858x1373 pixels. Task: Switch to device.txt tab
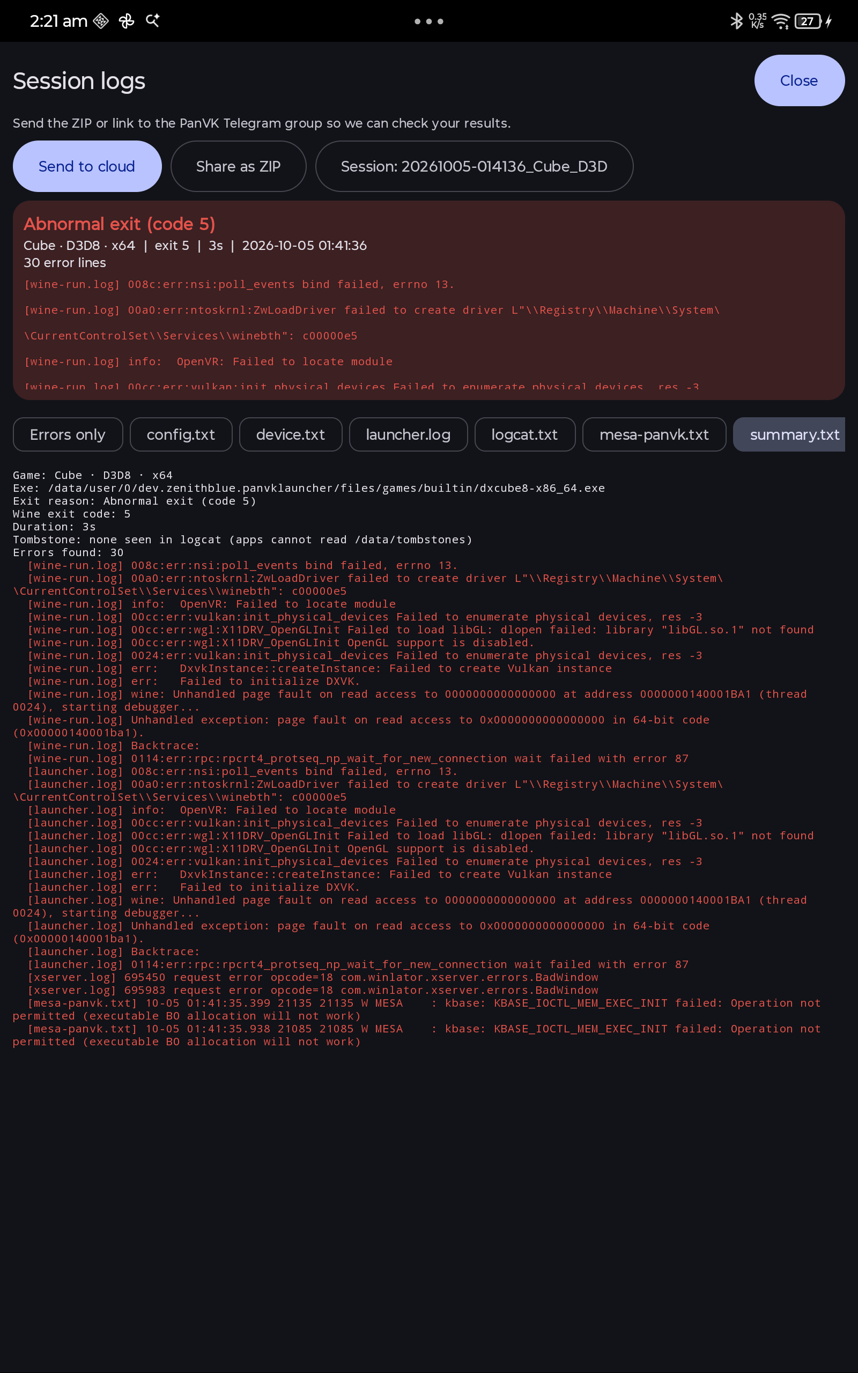(291, 434)
